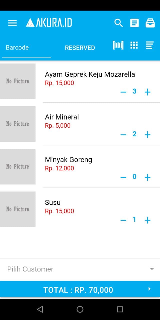
Task: Select the Barcode tab
Action: pos(17,47)
